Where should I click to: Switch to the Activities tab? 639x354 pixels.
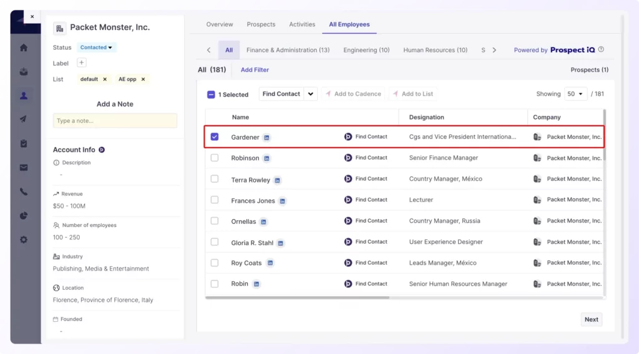[302, 24]
